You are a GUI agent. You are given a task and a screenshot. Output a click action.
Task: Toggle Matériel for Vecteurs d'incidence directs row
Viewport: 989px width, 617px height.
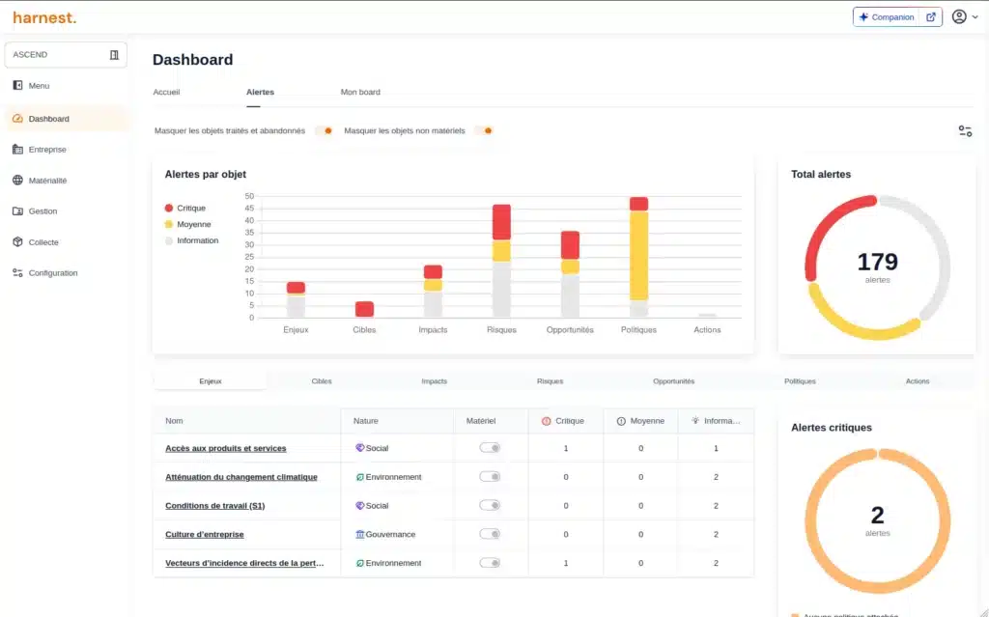click(490, 563)
